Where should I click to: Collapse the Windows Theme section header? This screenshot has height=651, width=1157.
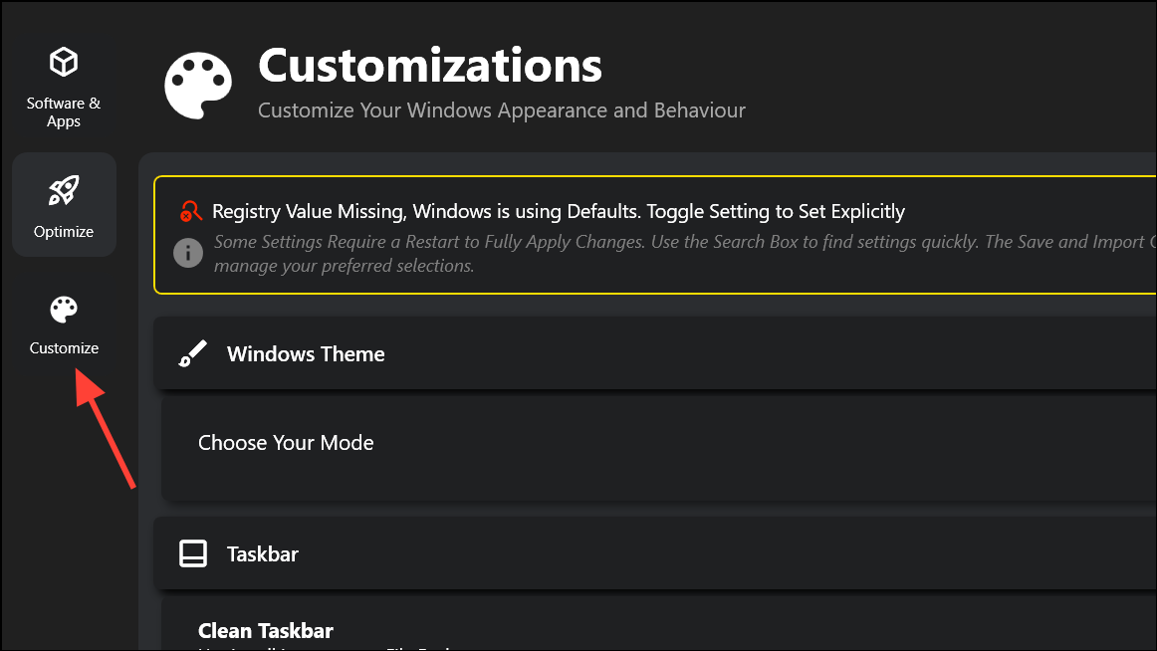[655, 354]
